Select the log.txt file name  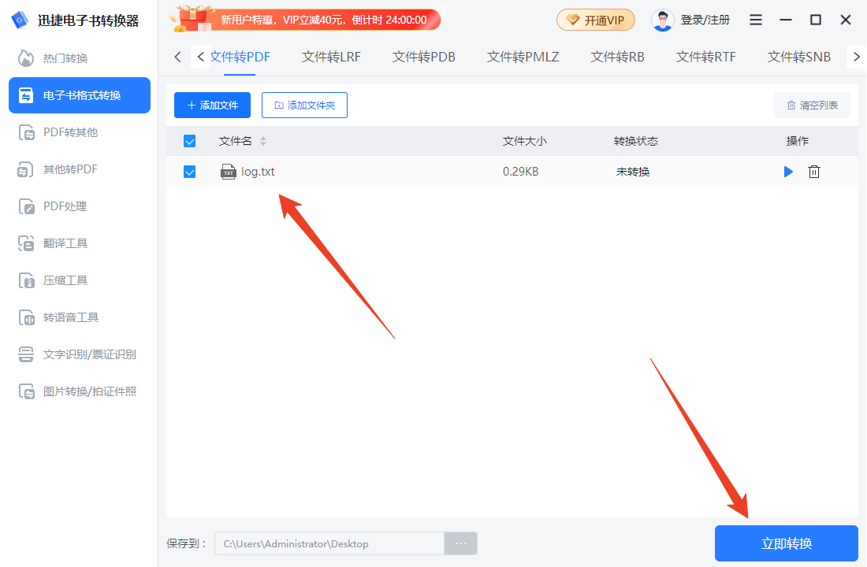[x=259, y=172]
